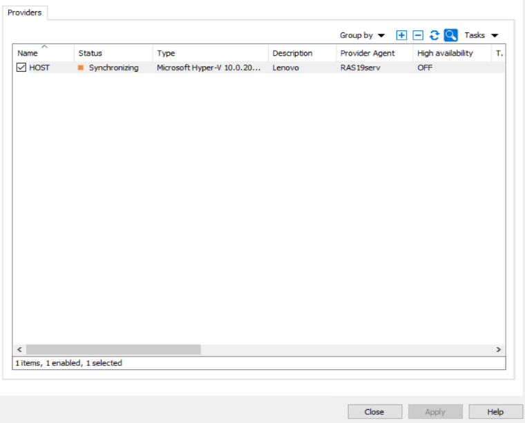
Task: Click the scroll left arrow
Action: pyautogui.click(x=19, y=350)
